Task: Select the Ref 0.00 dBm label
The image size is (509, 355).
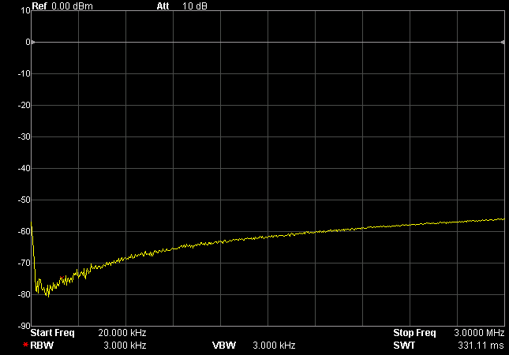Action: pyautogui.click(x=62, y=6)
